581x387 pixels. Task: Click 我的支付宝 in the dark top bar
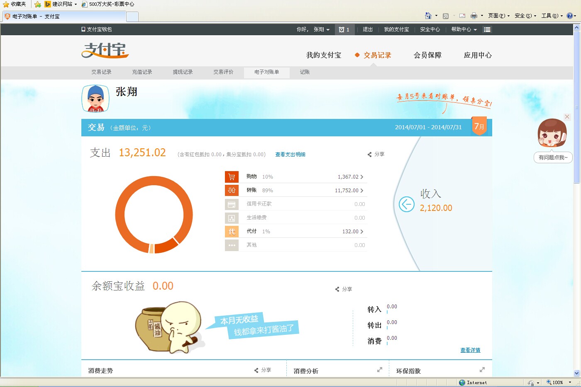coord(396,29)
